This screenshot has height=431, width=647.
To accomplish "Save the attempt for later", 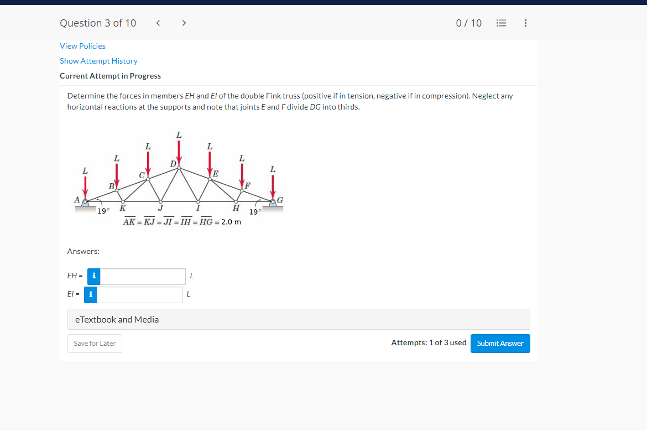I will (x=95, y=343).
